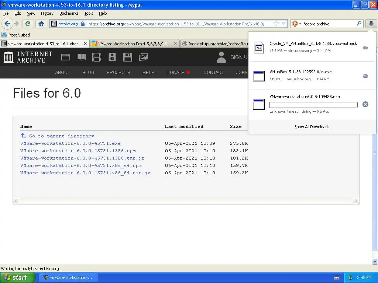Open the URL history dropdown arrow

284,24
